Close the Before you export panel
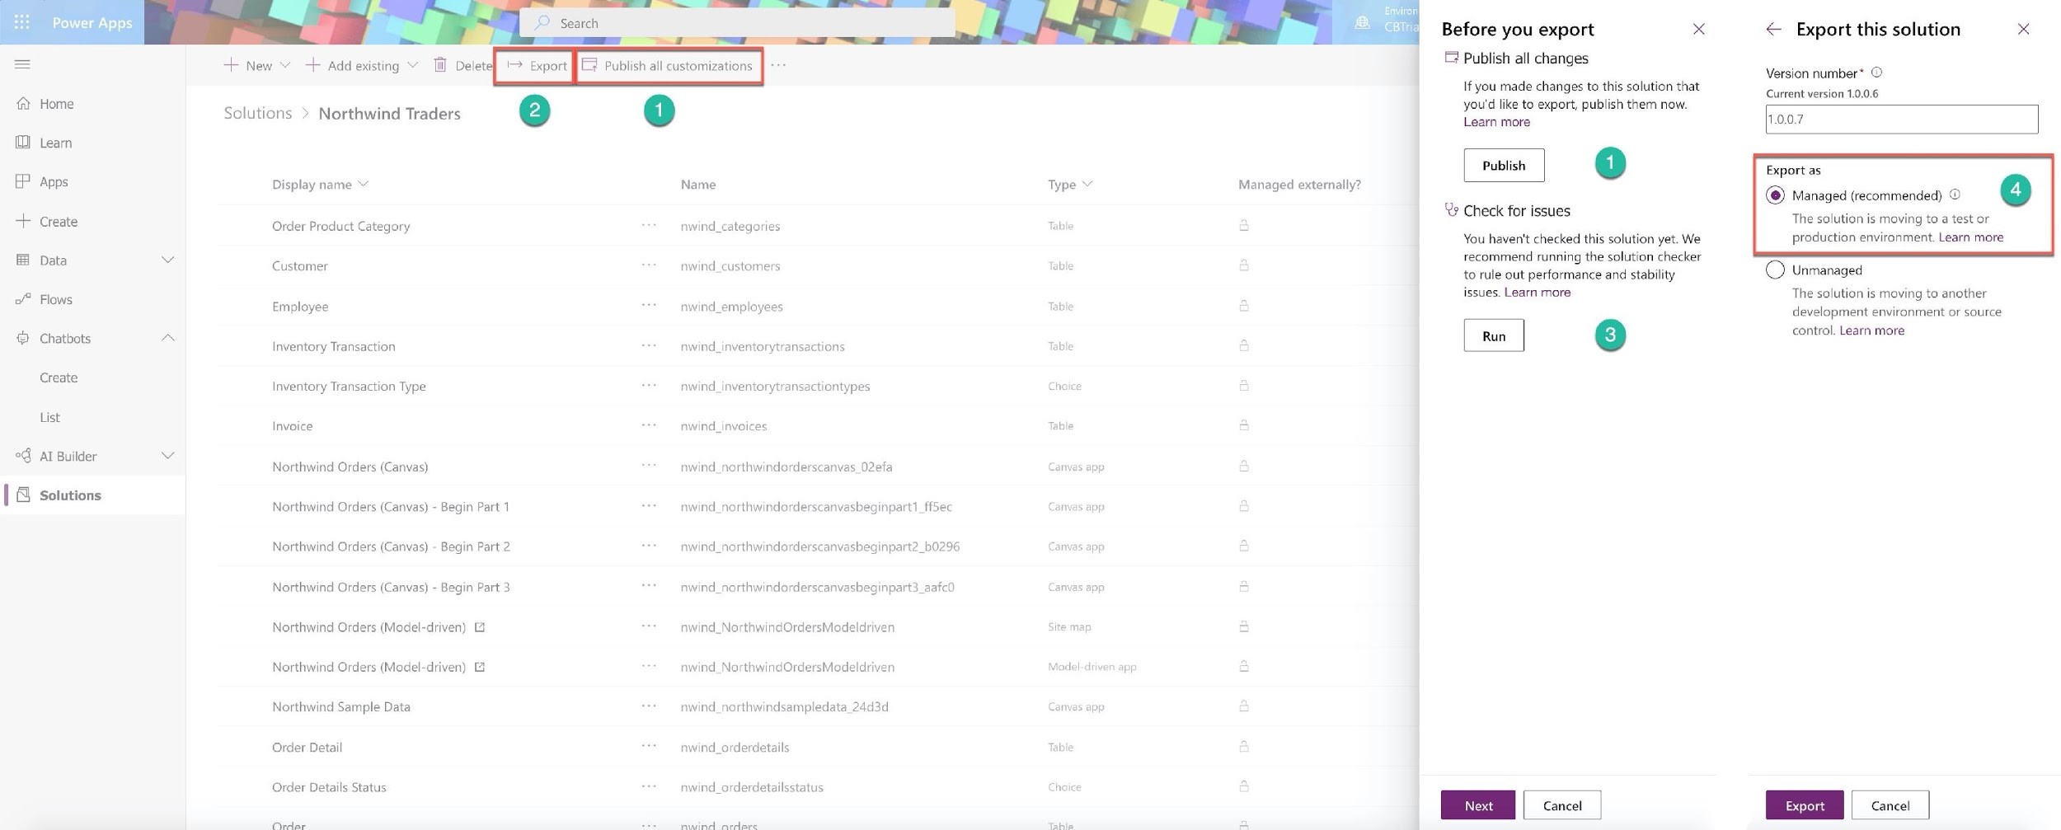 (1698, 29)
